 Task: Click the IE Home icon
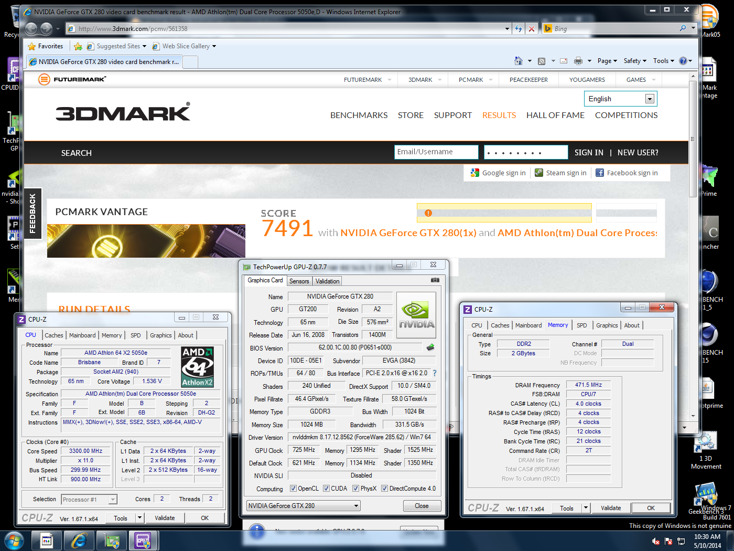coord(519,61)
